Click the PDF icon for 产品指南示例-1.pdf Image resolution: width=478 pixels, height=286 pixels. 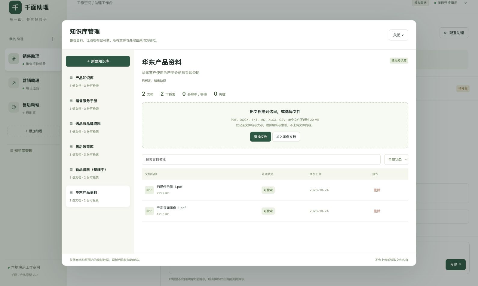(x=149, y=211)
